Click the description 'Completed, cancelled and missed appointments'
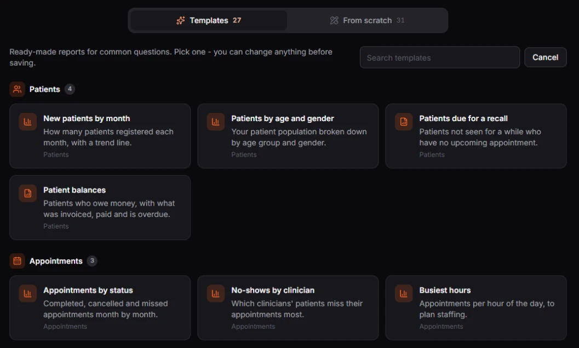This screenshot has height=348, width=579. tap(106, 309)
